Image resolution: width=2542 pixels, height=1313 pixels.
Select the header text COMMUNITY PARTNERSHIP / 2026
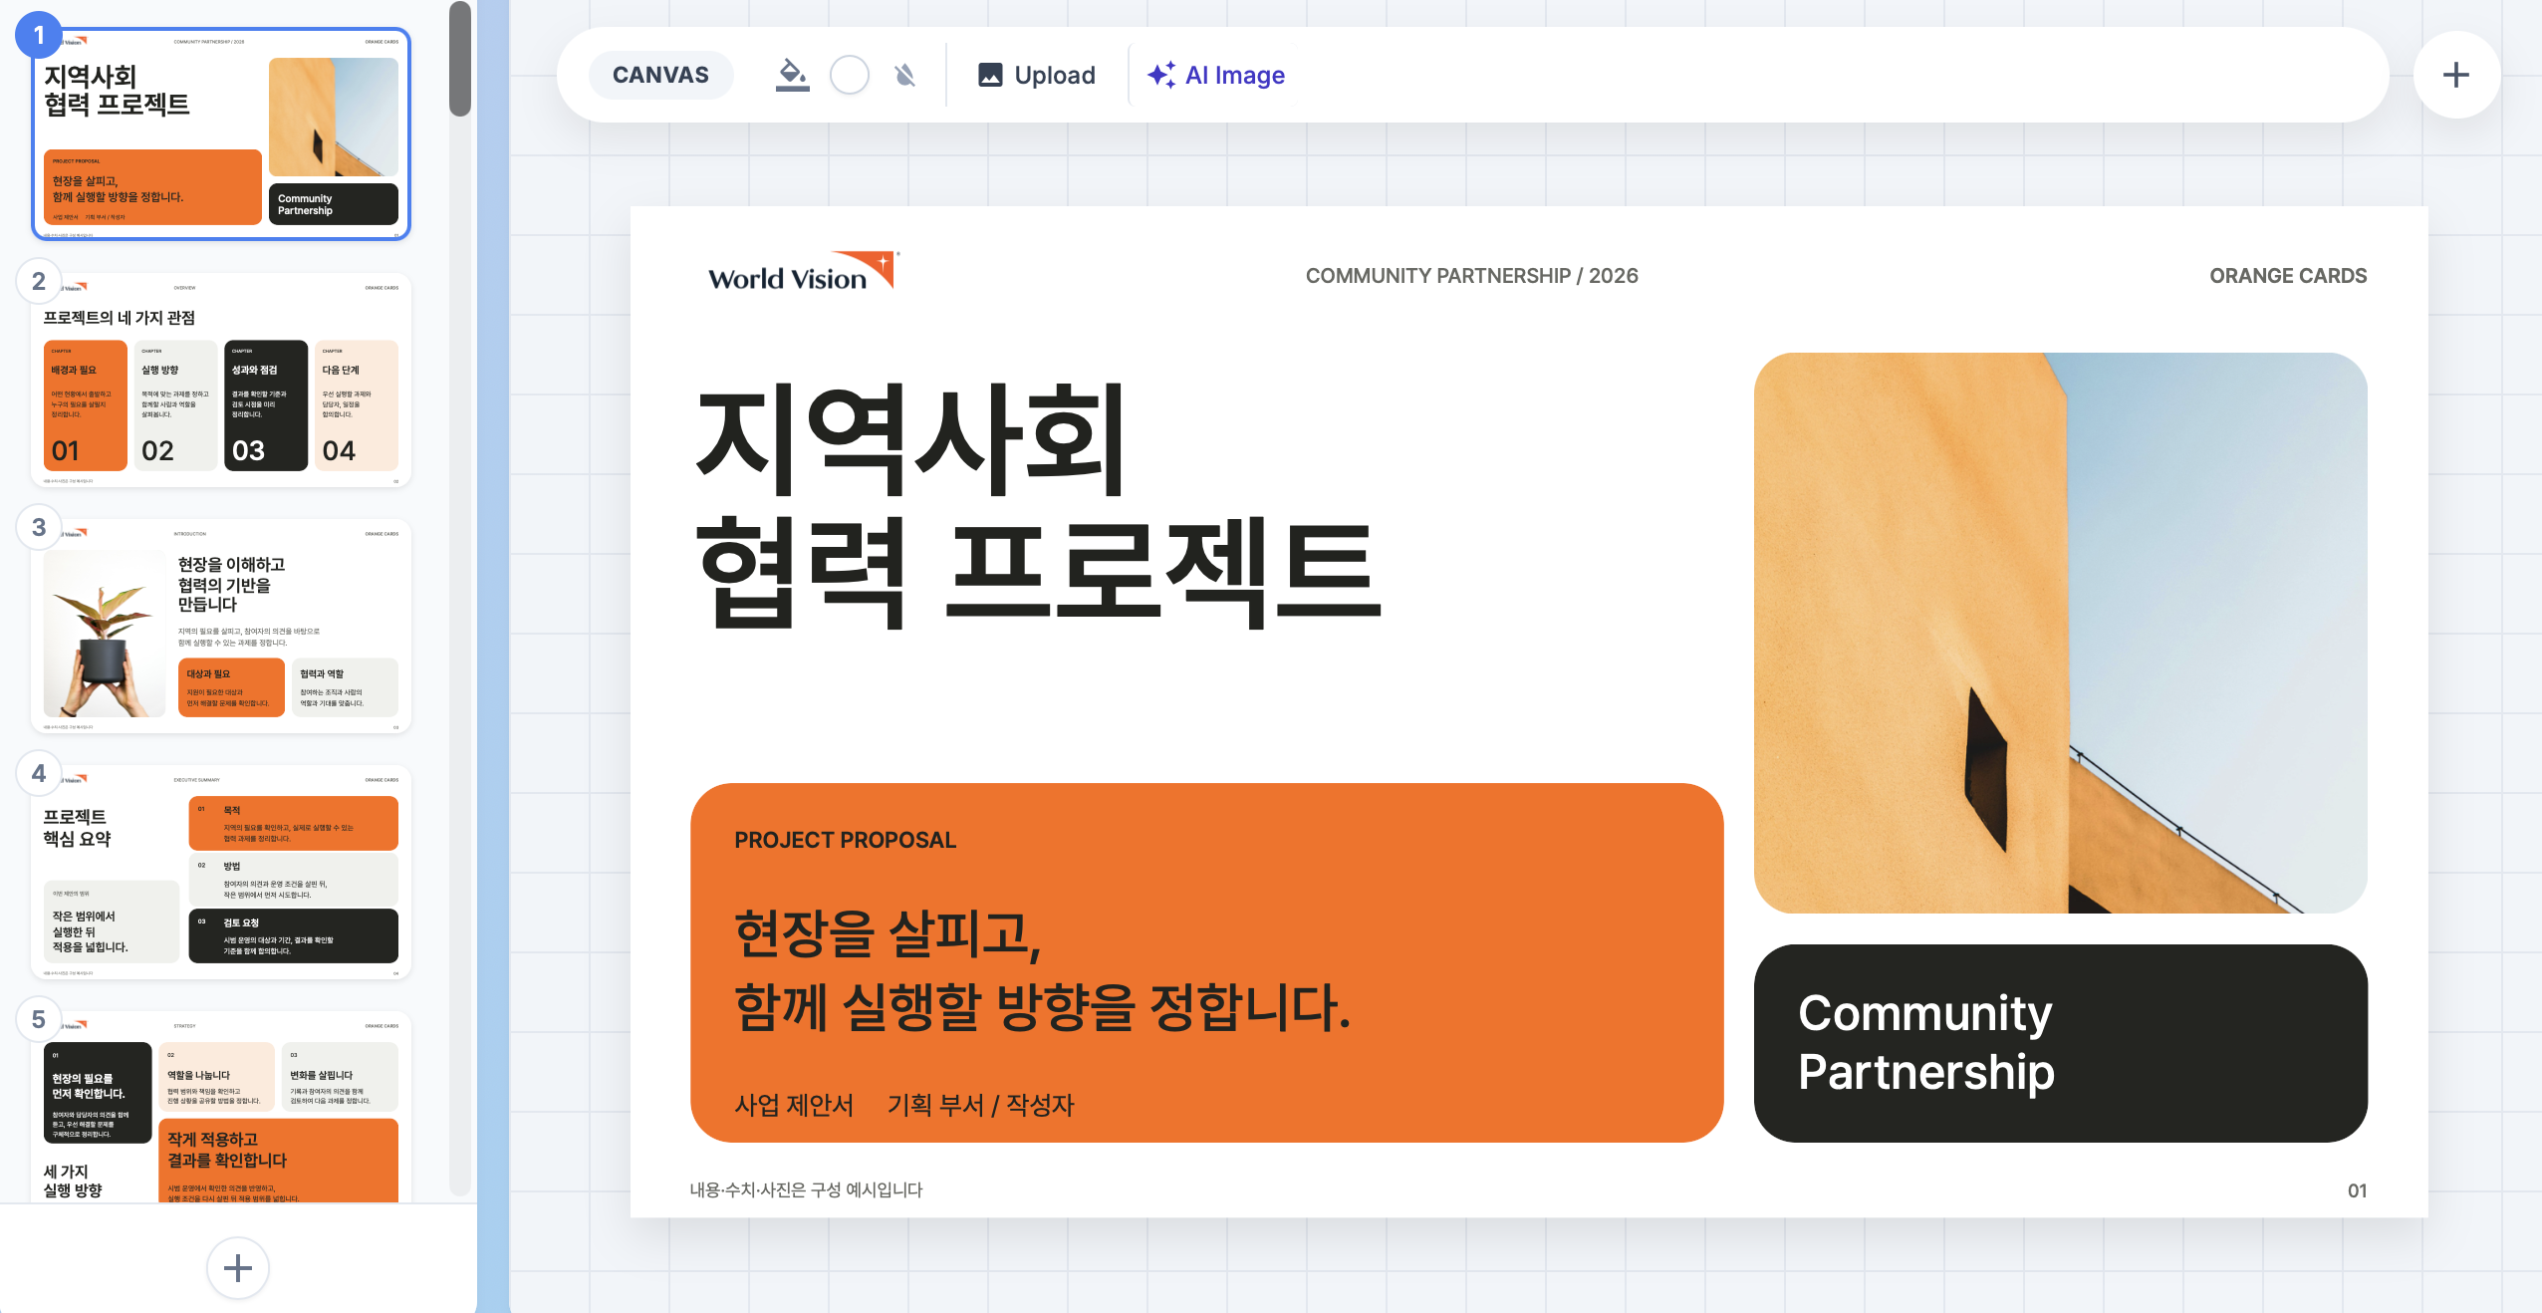tap(1471, 276)
